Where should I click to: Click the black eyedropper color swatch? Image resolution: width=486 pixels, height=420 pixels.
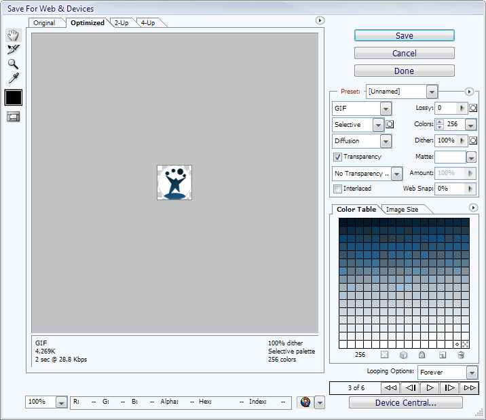13,98
